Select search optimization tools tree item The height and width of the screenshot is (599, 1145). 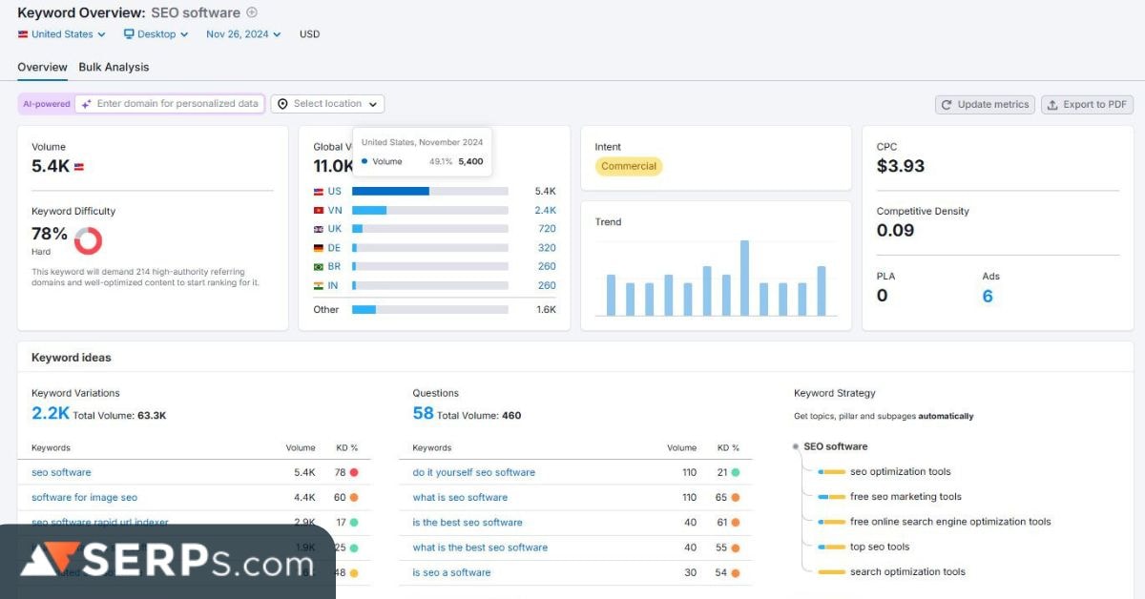click(x=907, y=572)
